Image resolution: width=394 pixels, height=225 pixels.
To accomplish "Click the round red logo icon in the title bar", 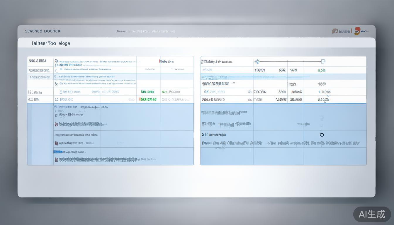I will (357, 31).
